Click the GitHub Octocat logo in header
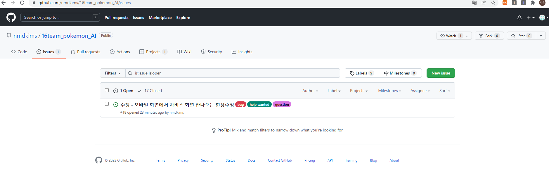 [x=11, y=17]
